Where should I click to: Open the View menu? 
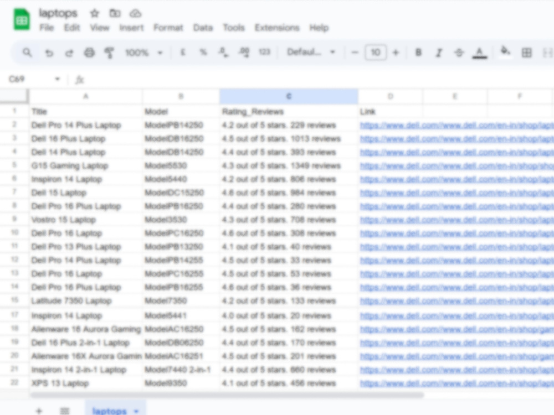100,28
